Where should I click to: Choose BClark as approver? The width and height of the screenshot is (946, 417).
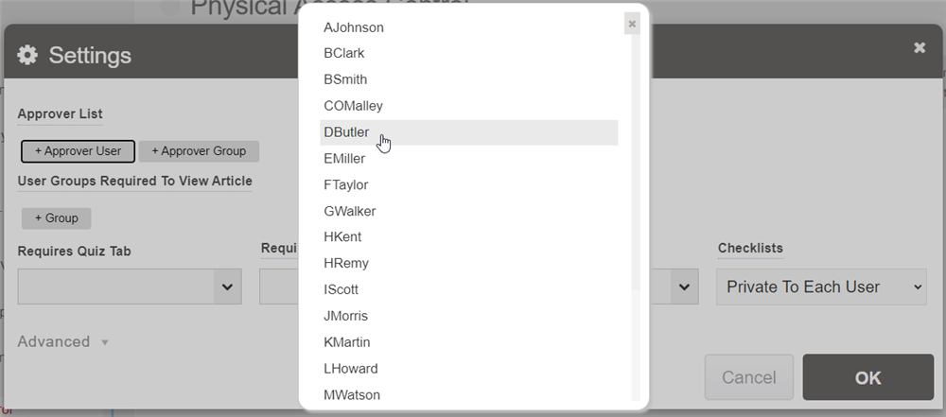coord(344,53)
